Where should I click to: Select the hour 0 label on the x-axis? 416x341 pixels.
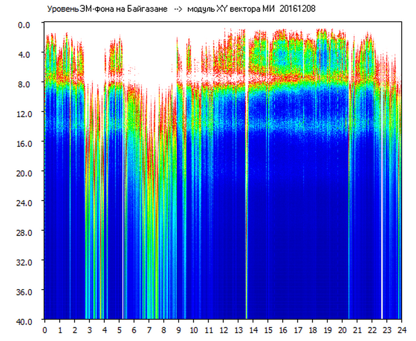tap(45, 330)
